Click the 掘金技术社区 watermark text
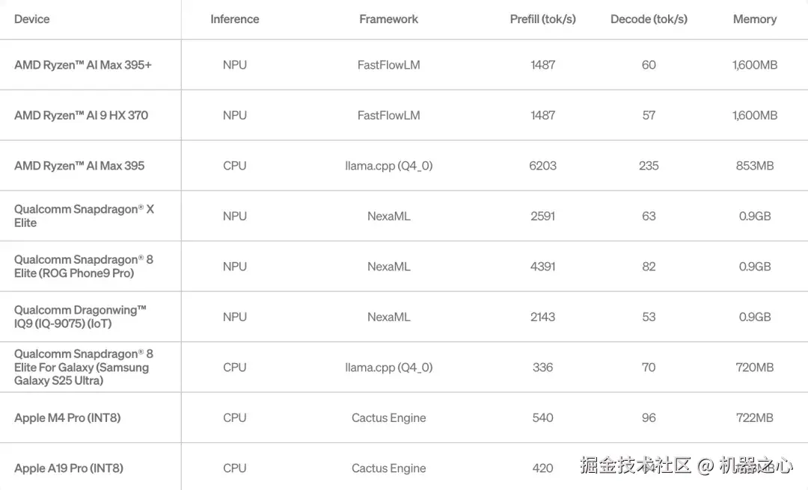808x490 pixels. click(x=636, y=466)
